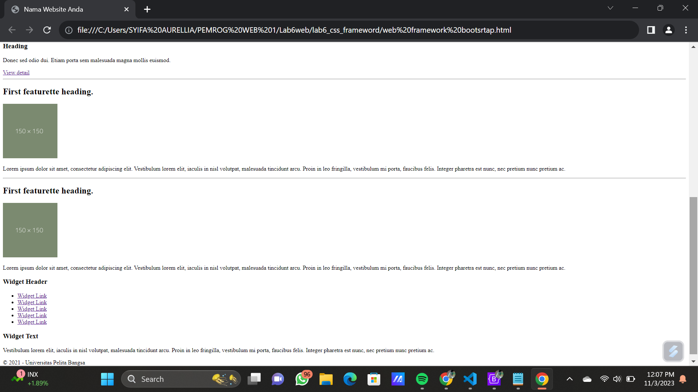Image resolution: width=698 pixels, height=392 pixels.
Task: Click the chevron next to the window controls
Action: tap(610, 8)
